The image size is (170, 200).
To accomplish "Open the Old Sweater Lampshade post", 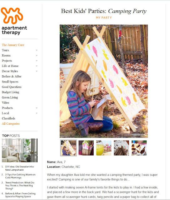I will tap(19, 168).
